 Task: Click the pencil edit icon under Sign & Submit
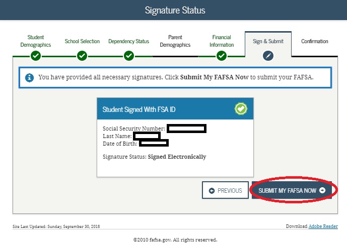point(268,56)
